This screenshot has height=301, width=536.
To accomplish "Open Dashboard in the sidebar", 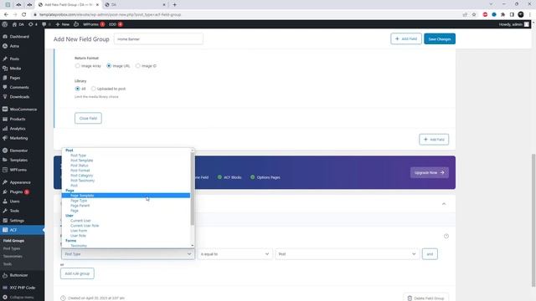I will point(19,37).
